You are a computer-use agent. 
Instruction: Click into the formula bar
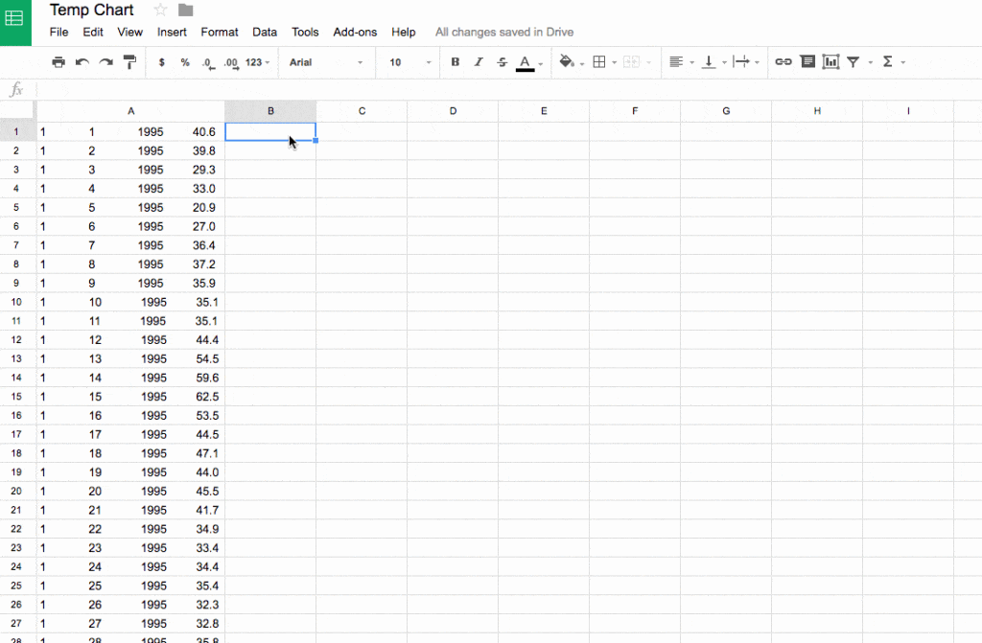coord(507,89)
